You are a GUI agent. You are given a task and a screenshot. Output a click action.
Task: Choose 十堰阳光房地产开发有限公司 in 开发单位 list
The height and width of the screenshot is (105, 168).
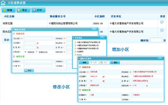[88, 45]
